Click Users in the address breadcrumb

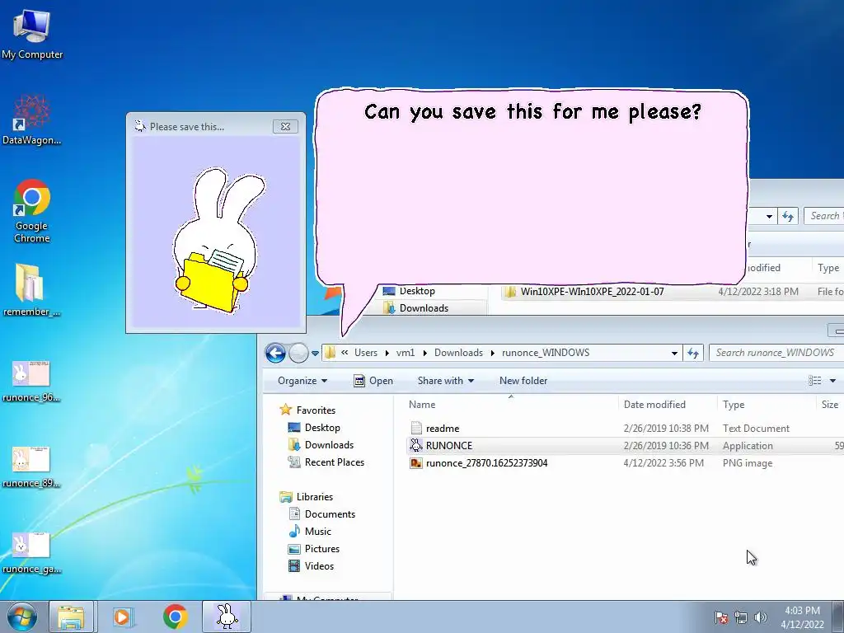point(365,353)
